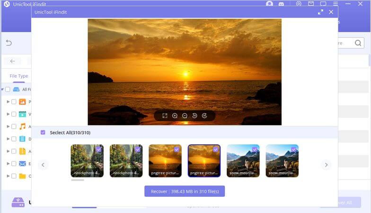Screen dimensions: 371x213
Task: Click the search magnifier icon
Action: click(359, 43)
